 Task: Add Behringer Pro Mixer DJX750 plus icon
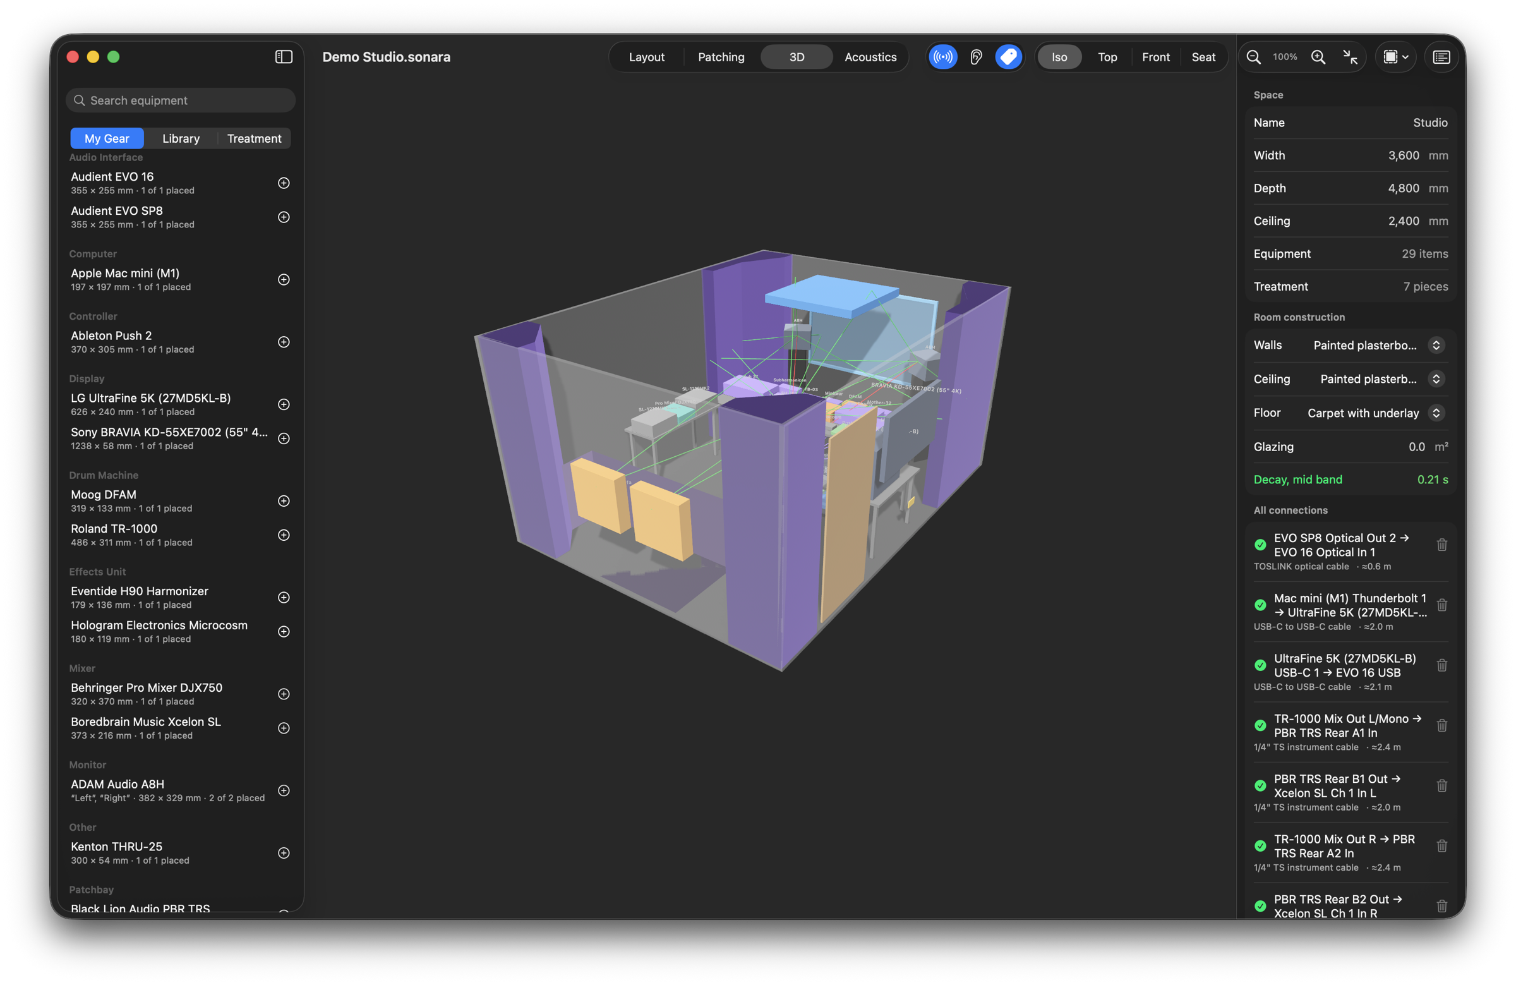click(x=284, y=694)
